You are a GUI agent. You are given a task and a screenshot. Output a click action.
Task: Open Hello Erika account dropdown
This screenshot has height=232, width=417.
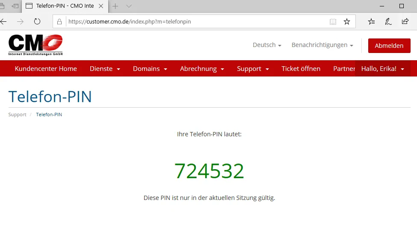[x=383, y=68]
